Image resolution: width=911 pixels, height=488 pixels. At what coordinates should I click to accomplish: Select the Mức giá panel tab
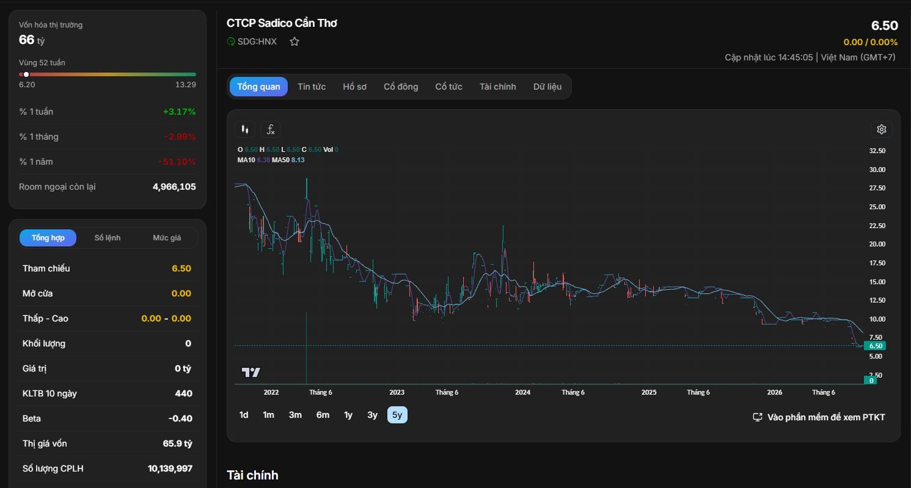coord(167,238)
